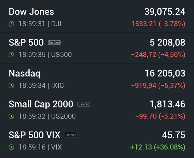
Task: Click the Nasdaq change -919,94 (-5,37%)
Action: click(x=158, y=85)
